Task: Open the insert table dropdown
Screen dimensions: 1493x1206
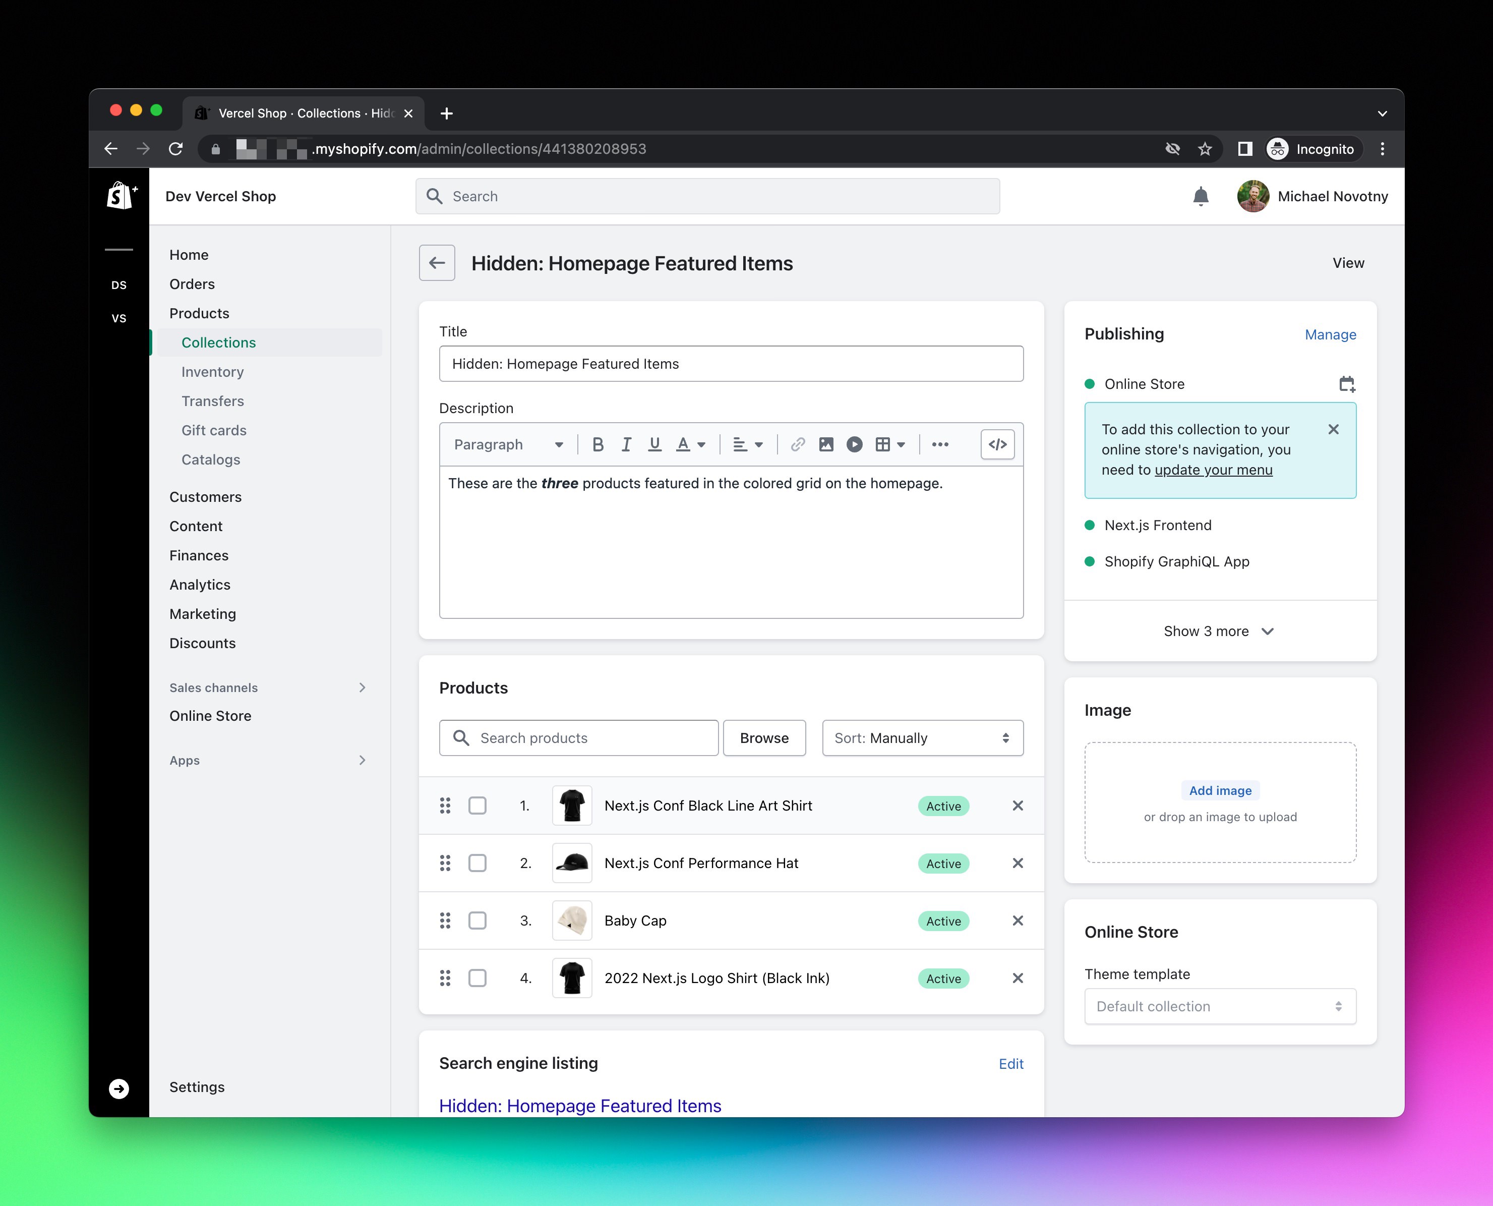Action: click(890, 444)
